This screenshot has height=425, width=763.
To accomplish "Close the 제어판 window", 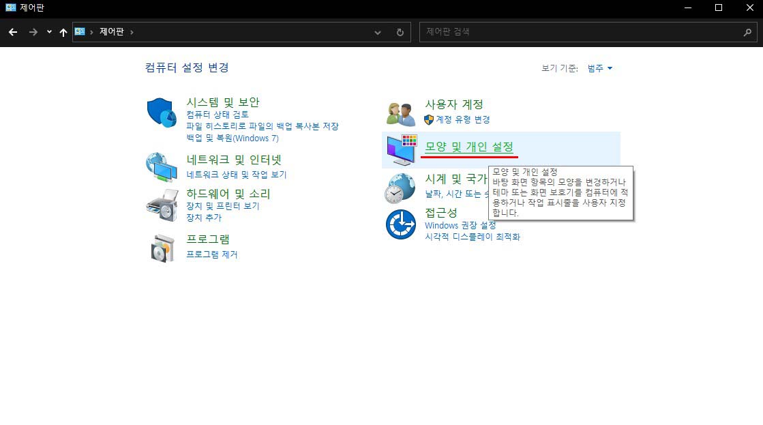I will pos(749,8).
